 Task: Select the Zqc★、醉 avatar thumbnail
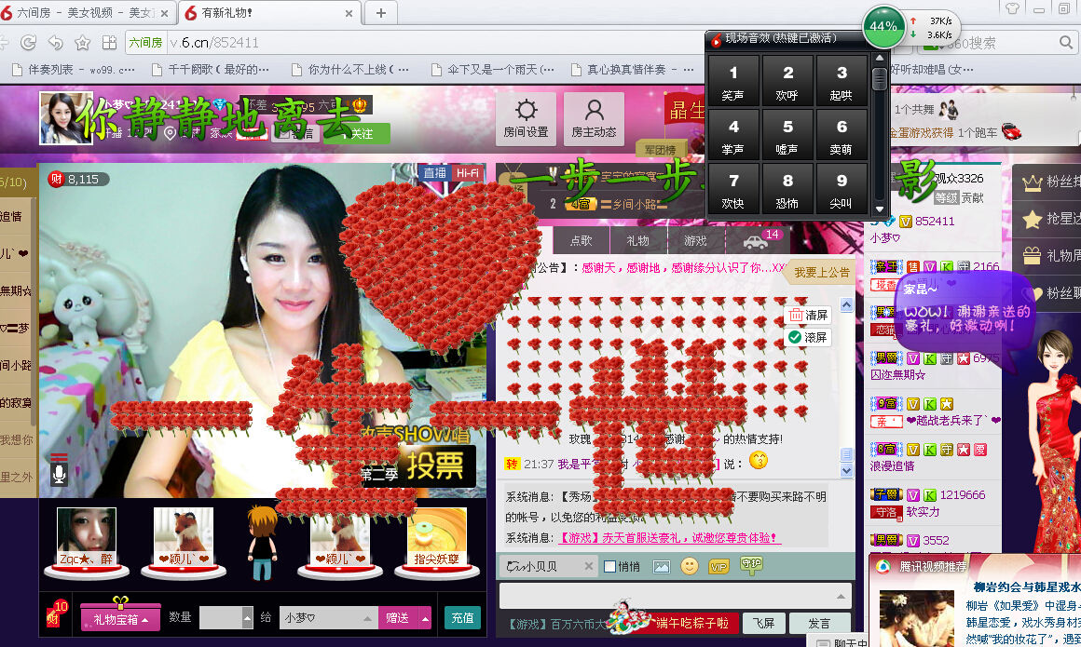[86, 537]
